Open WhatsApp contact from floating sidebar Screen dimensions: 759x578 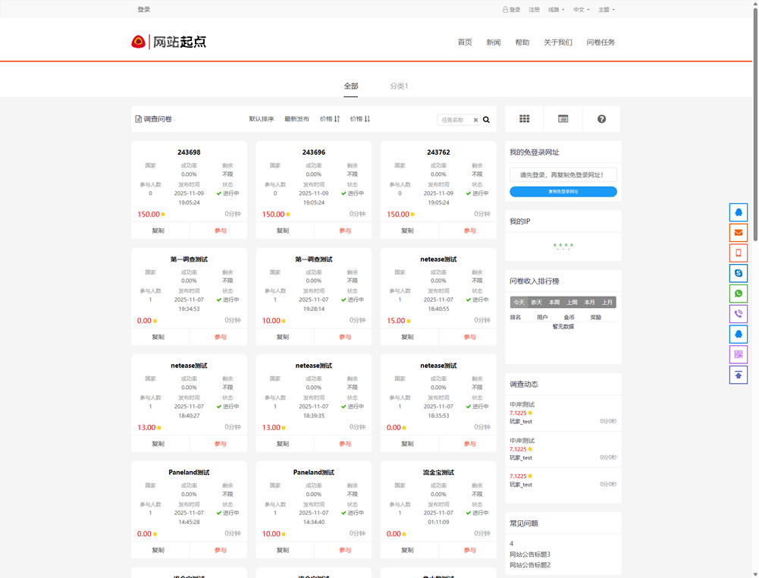(738, 294)
